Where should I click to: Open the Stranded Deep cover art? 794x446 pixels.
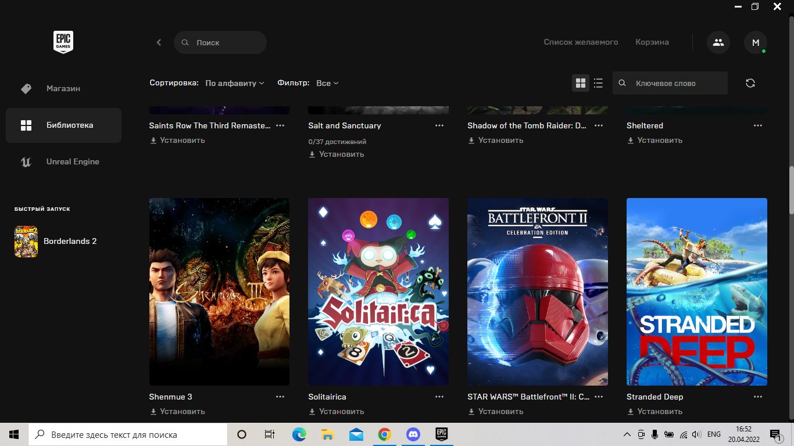click(697, 292)
